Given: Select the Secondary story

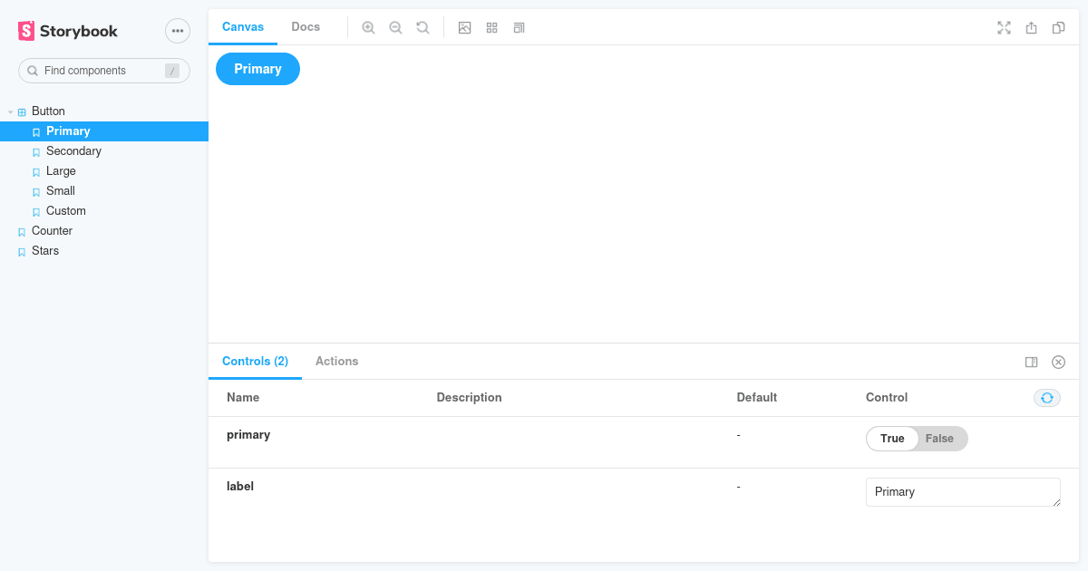Looking at the screenshot, I should click(x=73, y=150).
